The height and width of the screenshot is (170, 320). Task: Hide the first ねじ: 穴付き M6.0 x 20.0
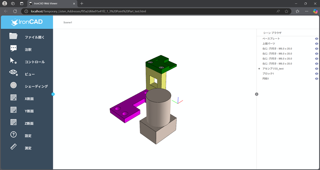pyautogui.click(x=317, y=49)
